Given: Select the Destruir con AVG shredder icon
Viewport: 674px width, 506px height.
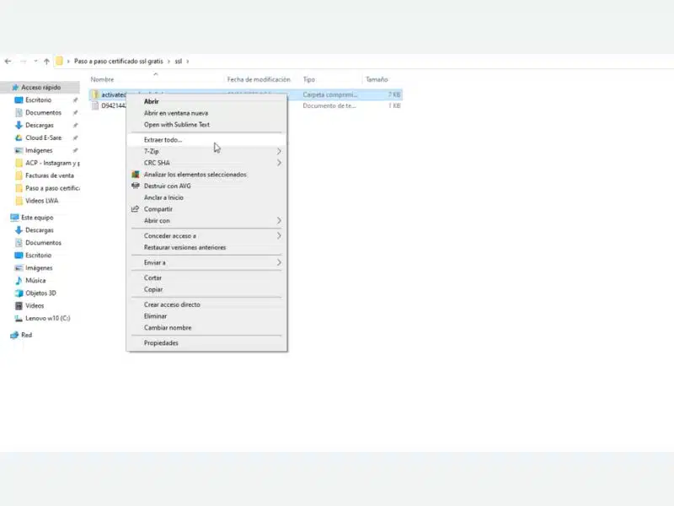Looking at the screenshot, I should (137, 186).
